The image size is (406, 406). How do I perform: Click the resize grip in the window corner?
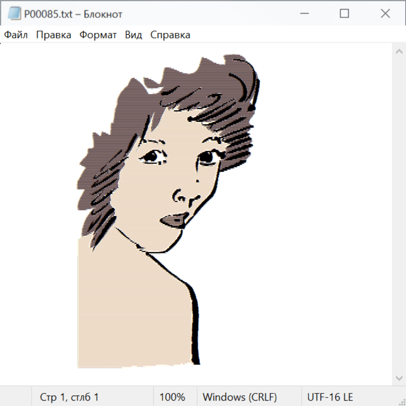tap(401, 401)
